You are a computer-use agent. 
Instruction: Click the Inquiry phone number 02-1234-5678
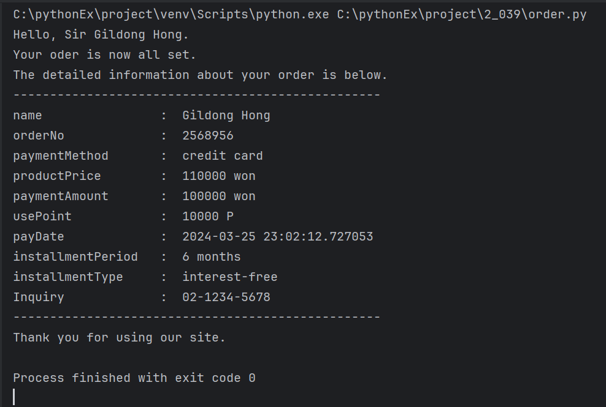[x=226, y=297]
